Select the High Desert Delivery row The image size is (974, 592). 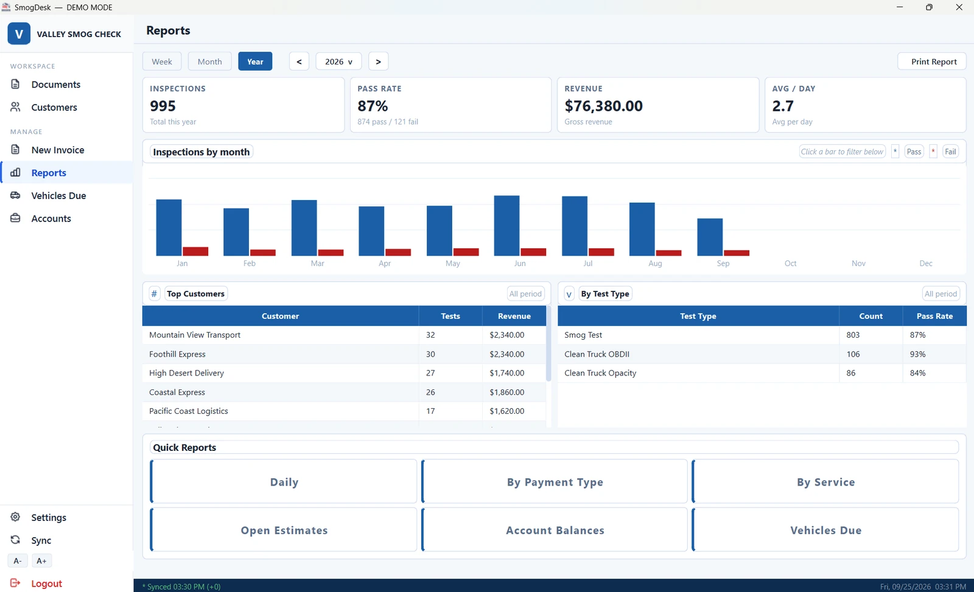344,373
